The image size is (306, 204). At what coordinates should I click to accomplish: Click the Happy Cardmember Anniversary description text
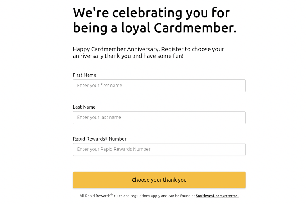pos(148,52)
